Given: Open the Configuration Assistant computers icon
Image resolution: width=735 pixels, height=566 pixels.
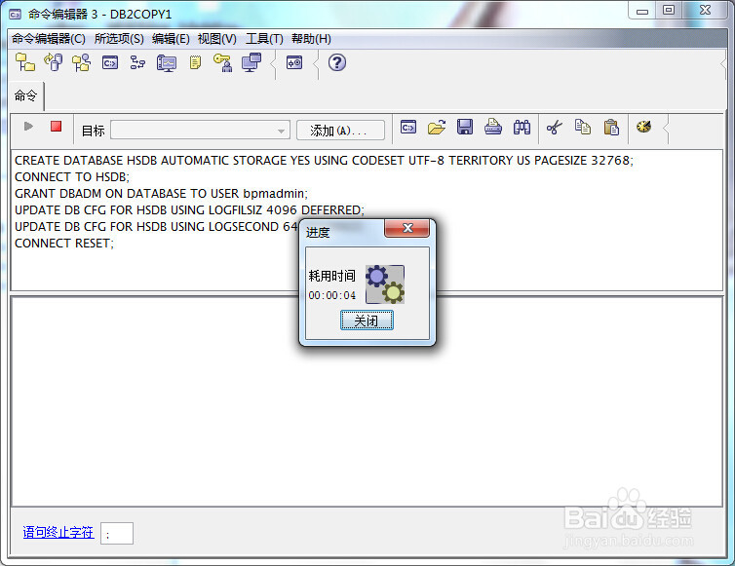Looking at the screenshot, I should pyautogui.click(x=251, y=62).
